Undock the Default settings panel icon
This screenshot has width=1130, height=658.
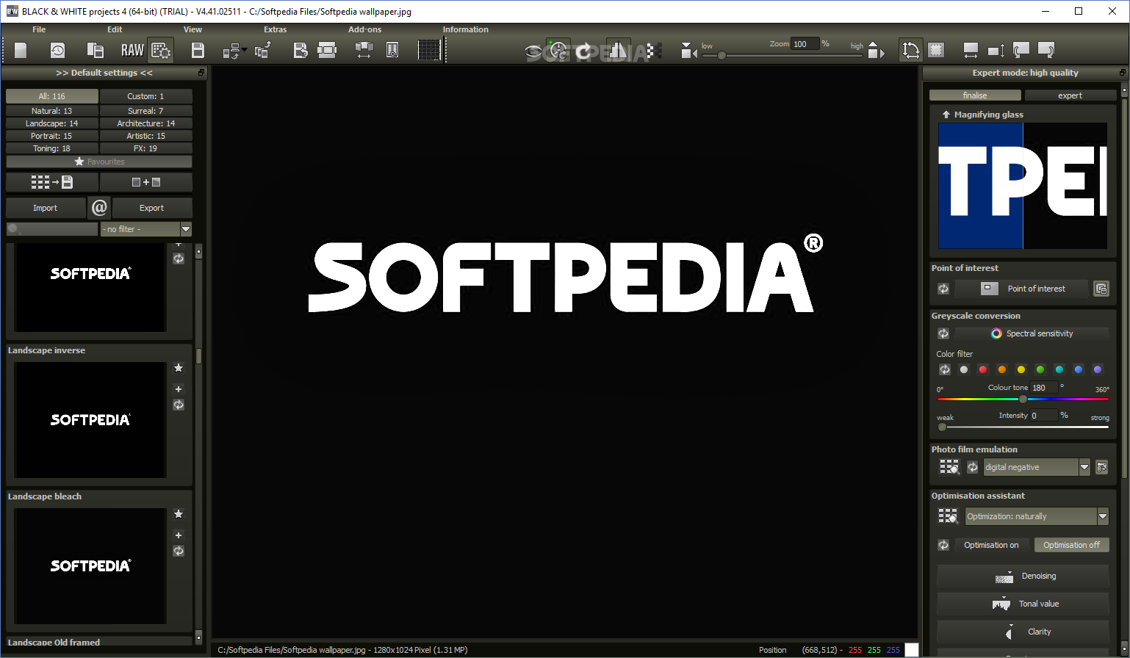point(201,73)
